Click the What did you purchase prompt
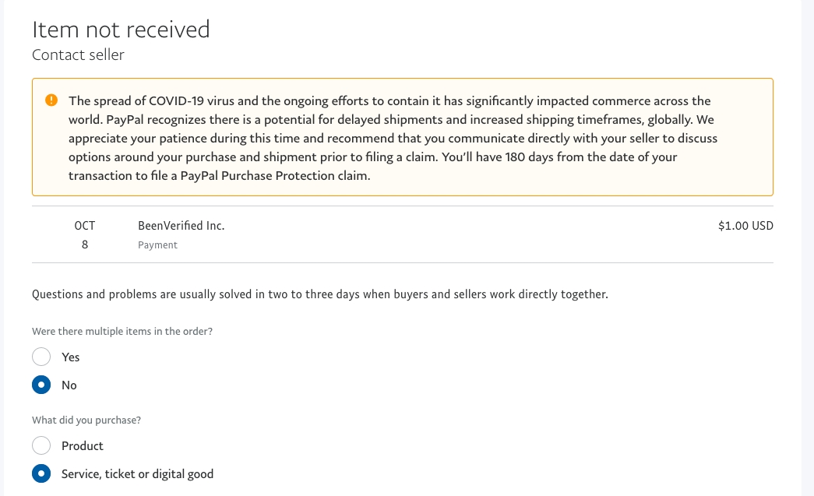 click(86, 420)
